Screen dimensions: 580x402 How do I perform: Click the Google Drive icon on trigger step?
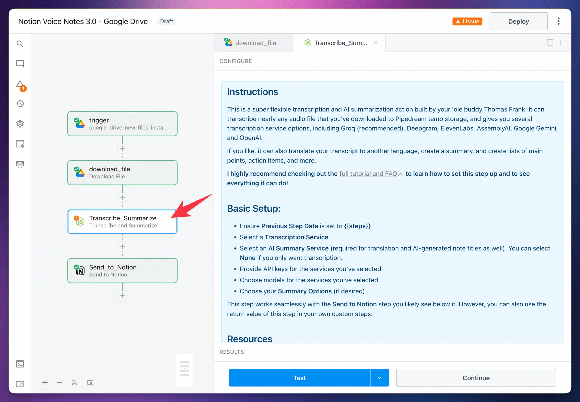pos(79,123)
